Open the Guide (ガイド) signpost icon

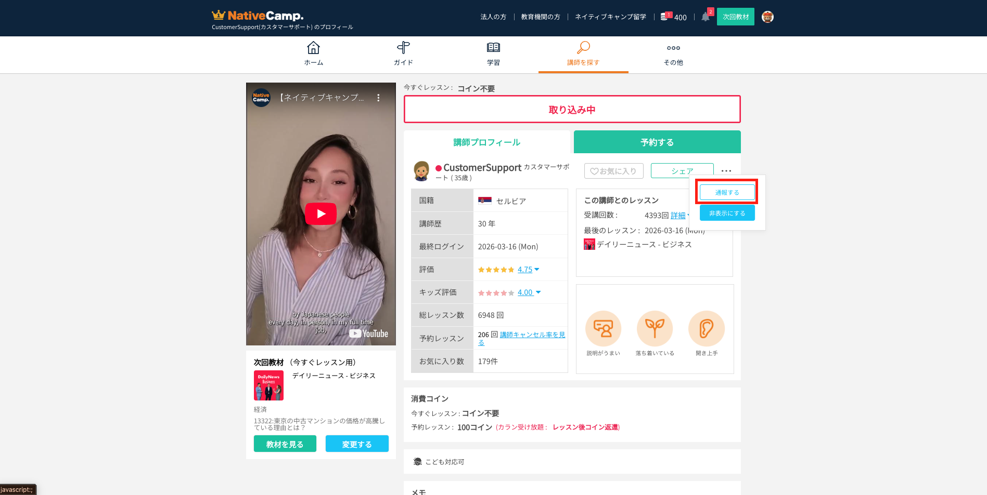403,48
